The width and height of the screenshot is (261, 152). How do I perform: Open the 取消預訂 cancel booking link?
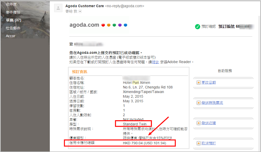point(209,143)
